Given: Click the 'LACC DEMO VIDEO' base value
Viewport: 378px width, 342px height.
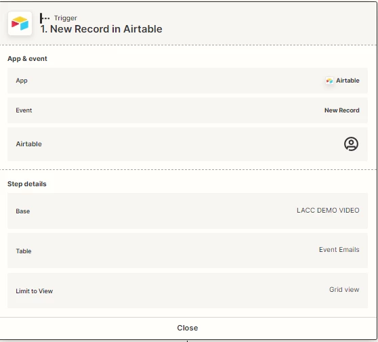Looking at the screenshot, I should click(328, 211).
